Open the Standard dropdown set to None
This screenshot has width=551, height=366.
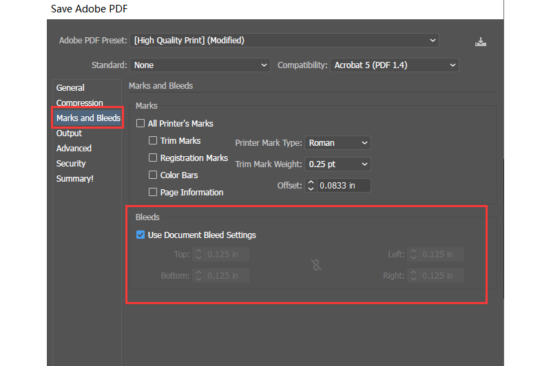200,65
